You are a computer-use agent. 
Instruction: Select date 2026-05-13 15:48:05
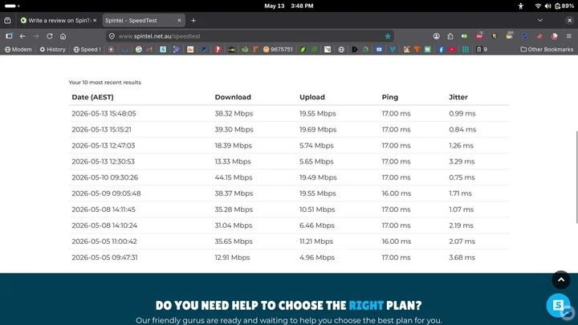(x=104, y=113)
